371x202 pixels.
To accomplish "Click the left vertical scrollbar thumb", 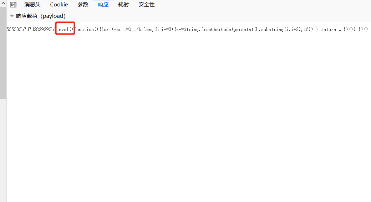I will [x=3, y=53].
